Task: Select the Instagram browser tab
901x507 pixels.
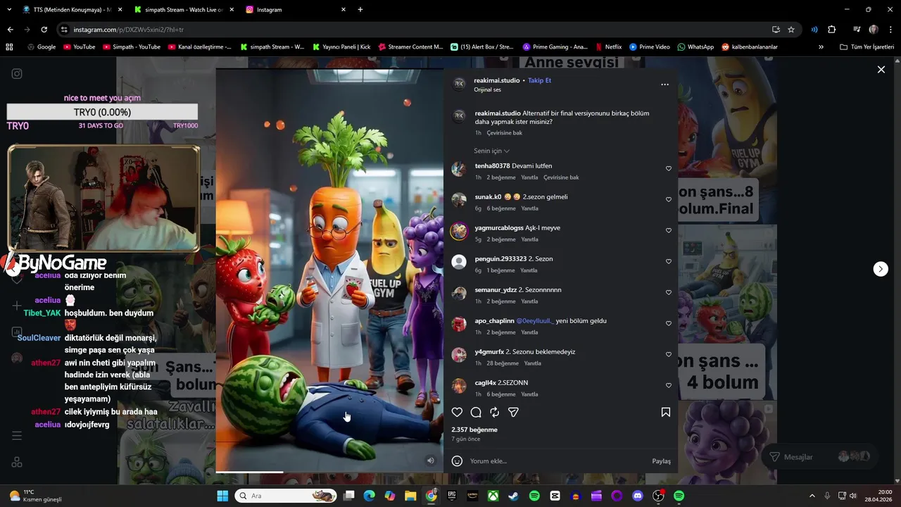Action: pos(296,10)
